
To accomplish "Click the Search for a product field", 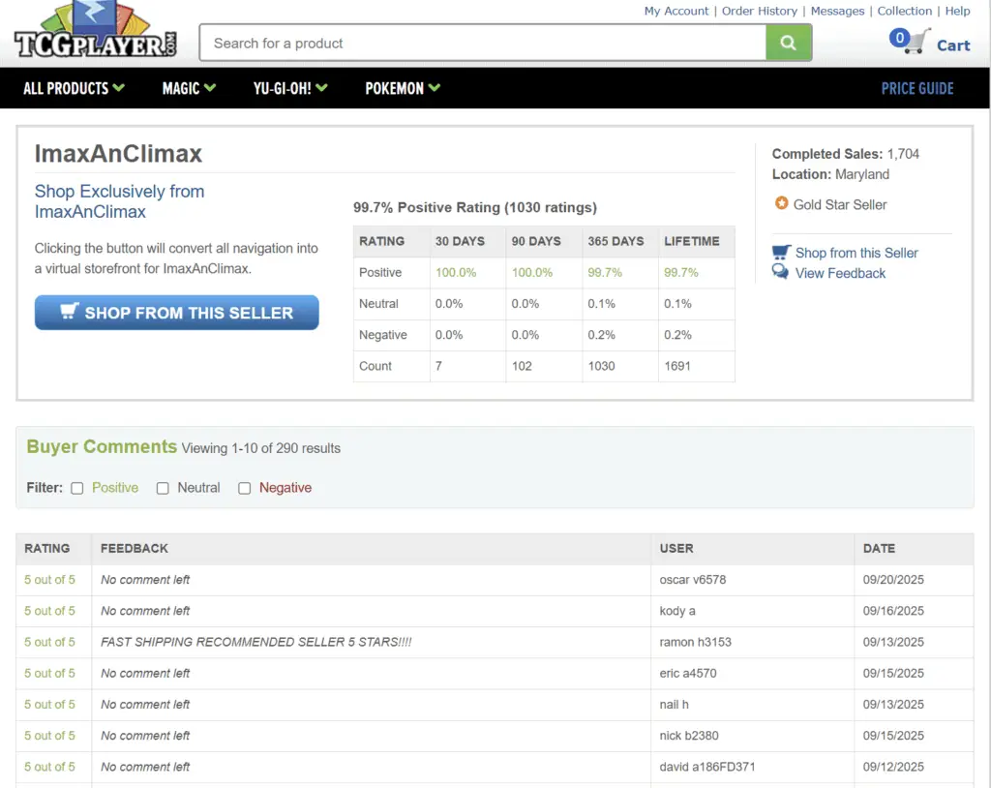I will [482, 43].
